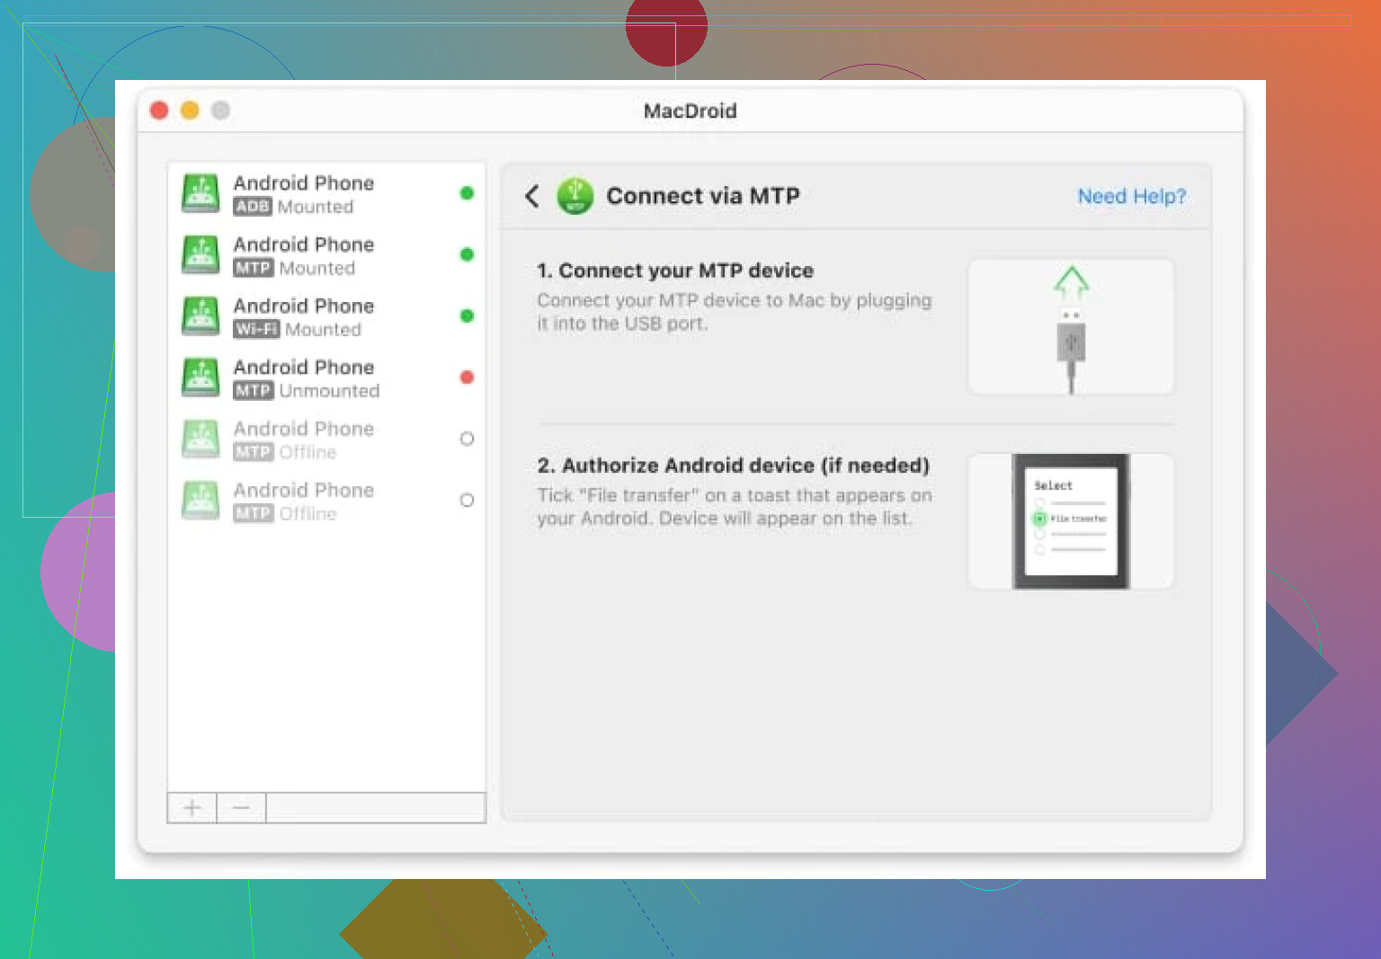Viewport: 1381px width, 959px height.
Task: Click the MTP badge next to Mounted
Action: (x=253, y=268)
